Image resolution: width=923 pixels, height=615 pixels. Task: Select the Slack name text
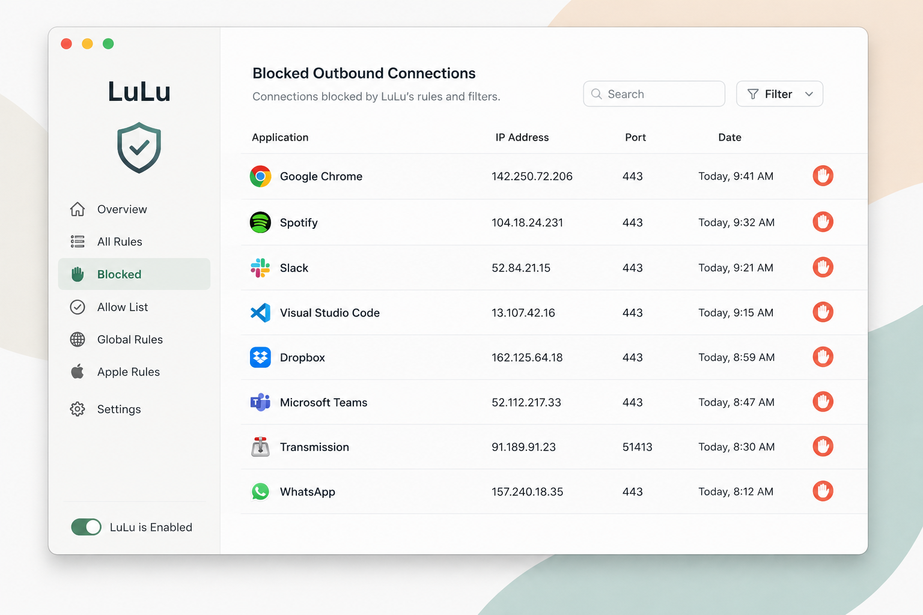(x=294, y=268)
